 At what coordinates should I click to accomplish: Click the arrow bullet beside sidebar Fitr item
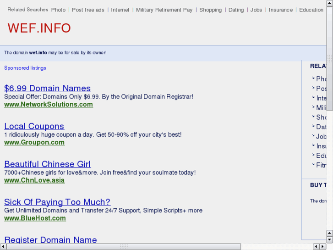pos(313,164)
